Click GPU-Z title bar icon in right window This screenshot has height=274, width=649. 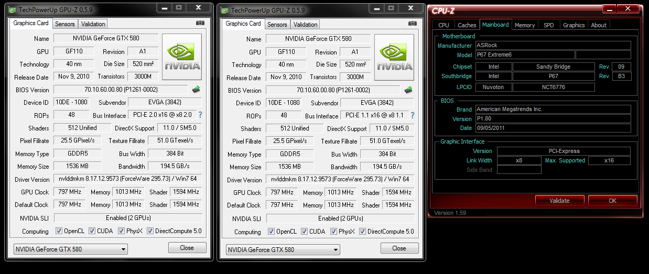[x=224, y=10]
